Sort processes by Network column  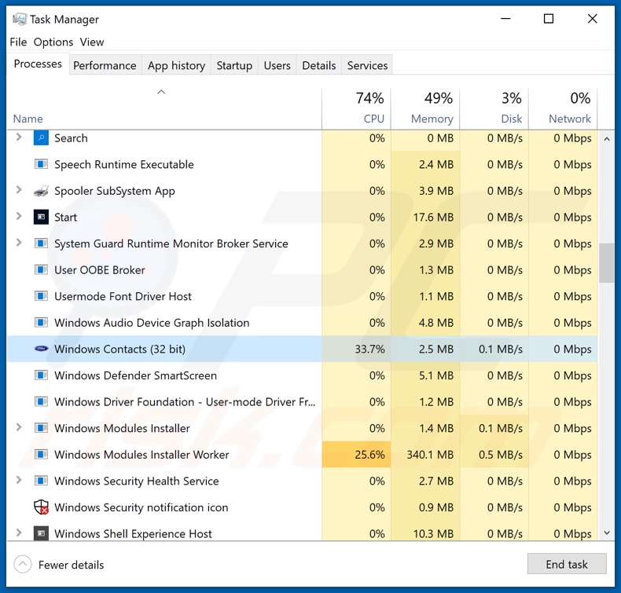(563, 108)
